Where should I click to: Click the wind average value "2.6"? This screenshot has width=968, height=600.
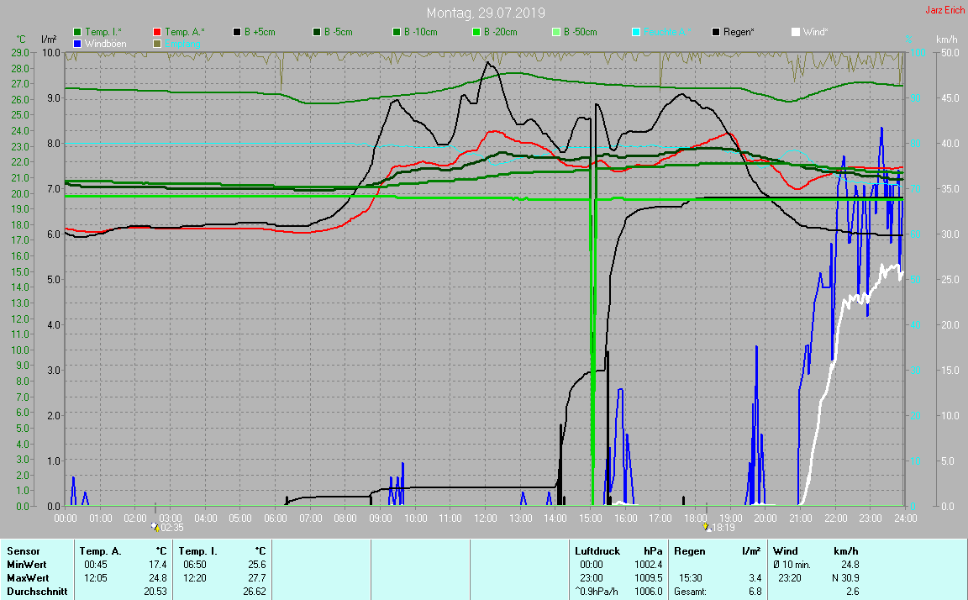(853, 592)
